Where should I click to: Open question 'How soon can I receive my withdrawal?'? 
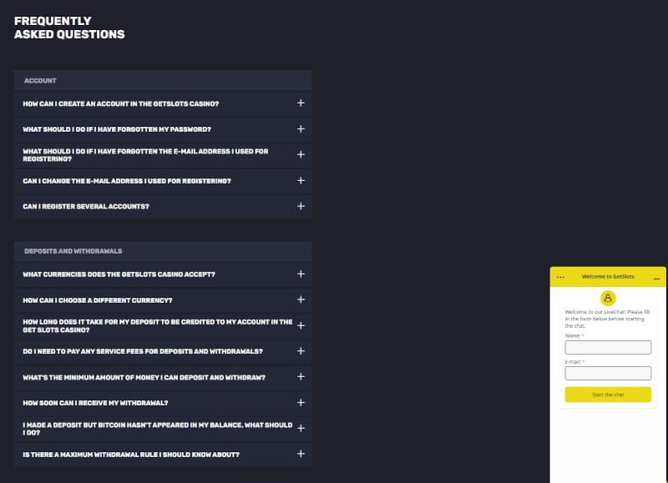click(x=163, y=403)
